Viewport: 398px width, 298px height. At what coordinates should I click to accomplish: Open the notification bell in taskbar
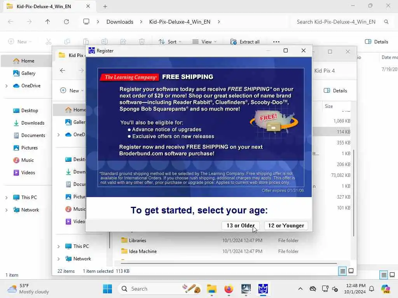point(372,289)
